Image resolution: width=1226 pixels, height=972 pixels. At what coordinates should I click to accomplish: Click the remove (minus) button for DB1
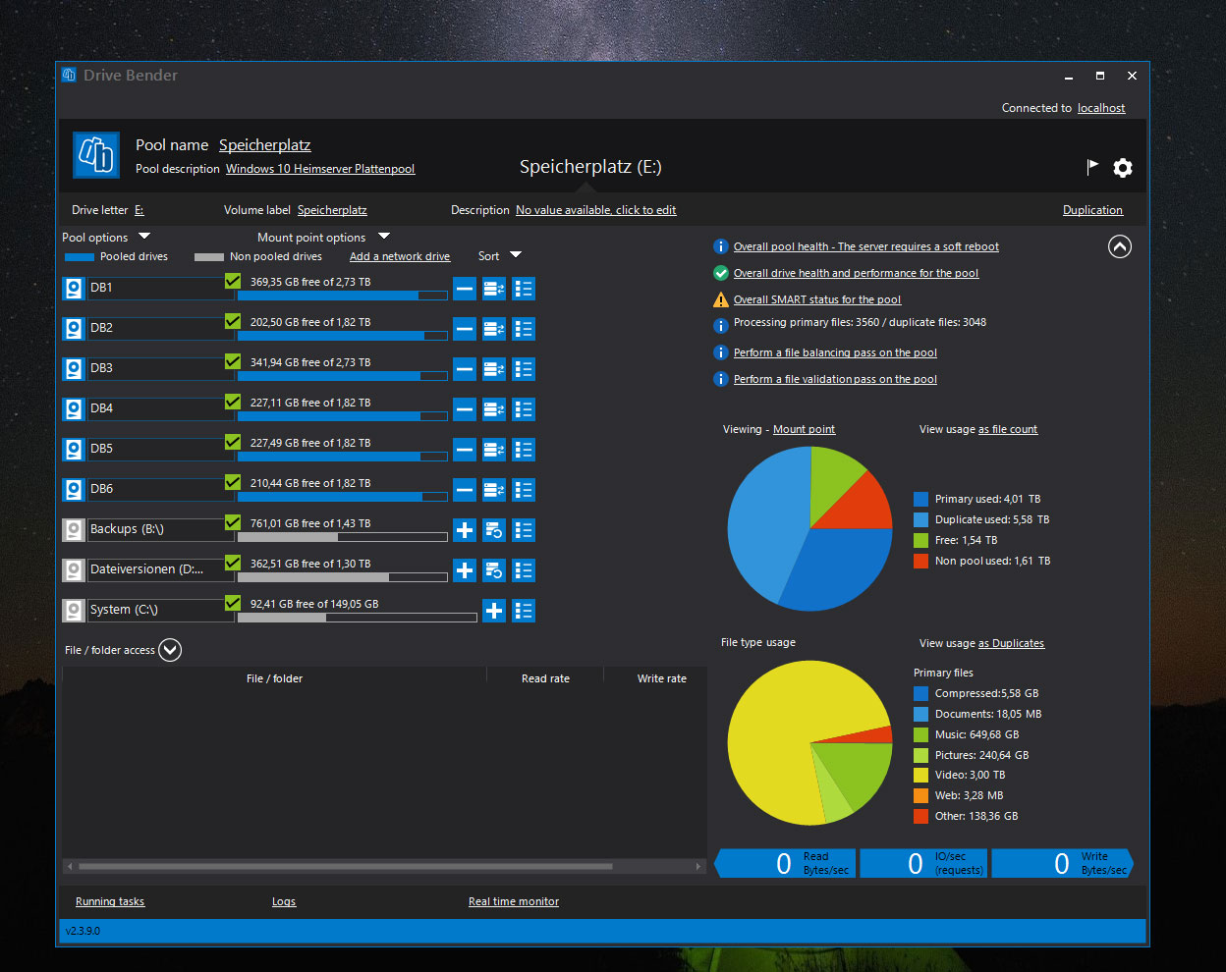coord(465,289)
